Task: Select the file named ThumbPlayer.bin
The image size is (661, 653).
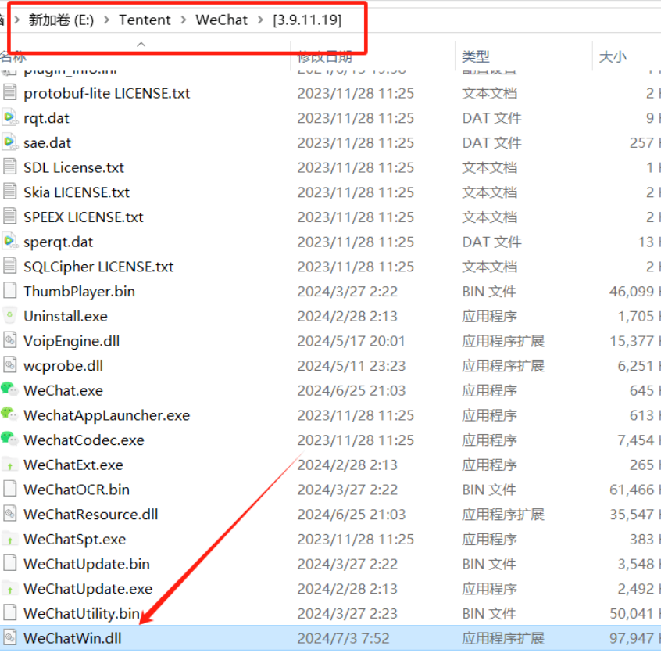Action: (79, 291)
